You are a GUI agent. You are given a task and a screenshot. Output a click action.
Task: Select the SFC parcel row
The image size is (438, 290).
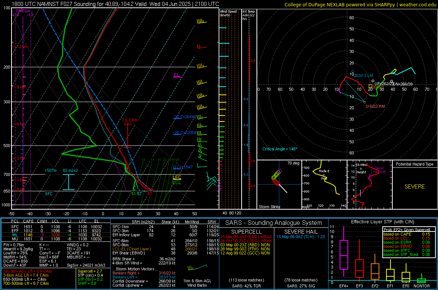[x=56, y=227]
